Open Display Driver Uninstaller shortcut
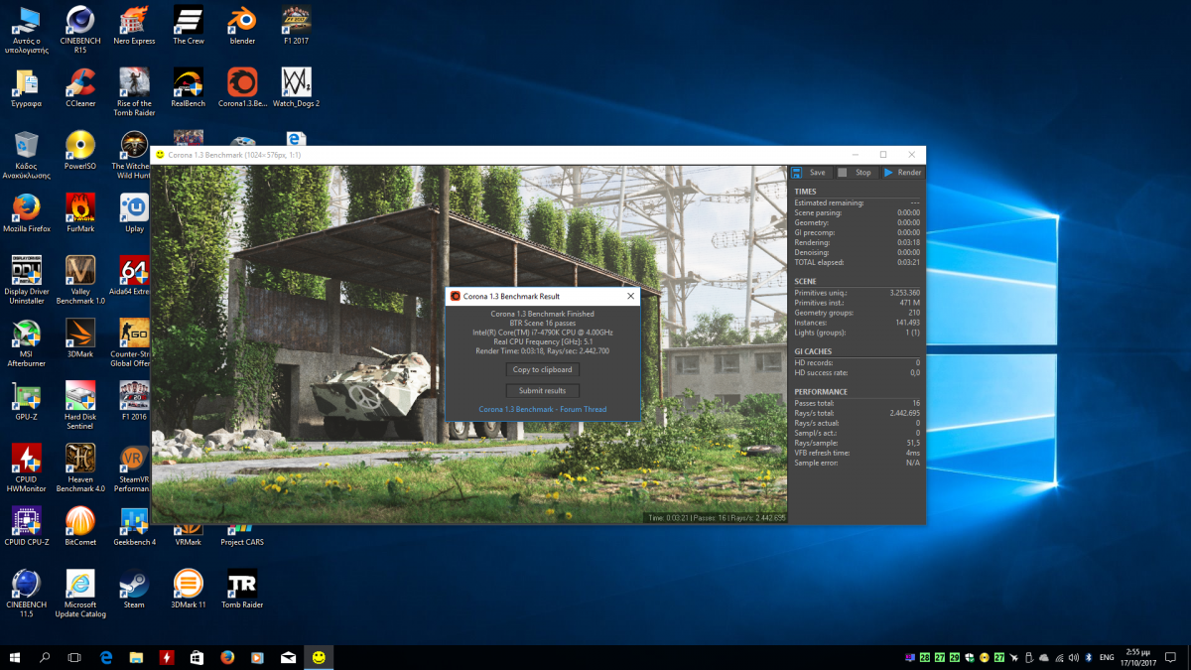Viewport: 1191px width, 670px height. point(27,280)
